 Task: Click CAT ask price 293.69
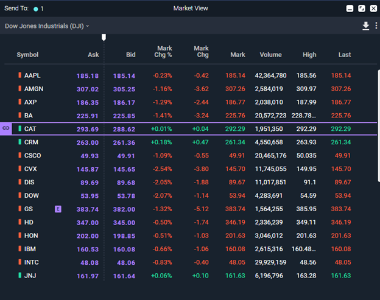click(x=88, y=129)
